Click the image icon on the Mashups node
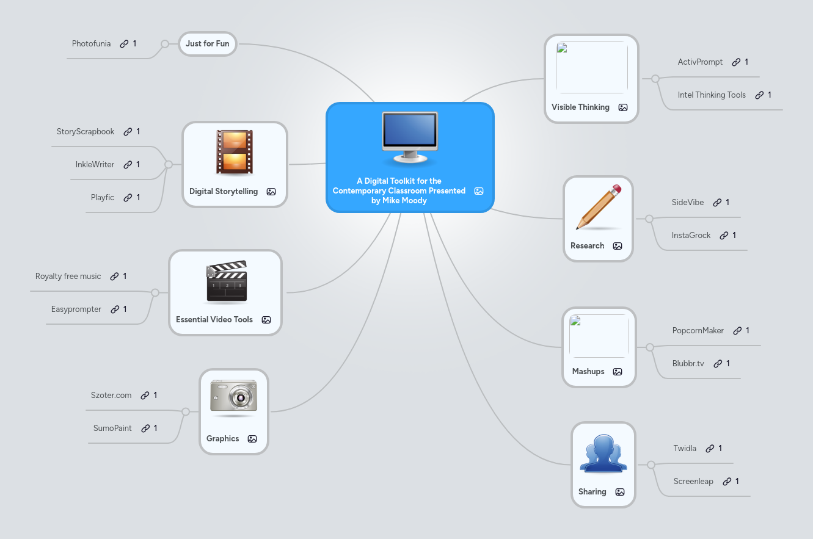The image size is (813, 539). tap(618, 372)
